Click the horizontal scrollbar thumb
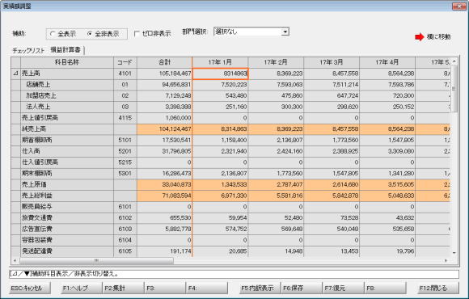469x299 pixels. pos(96,261)
